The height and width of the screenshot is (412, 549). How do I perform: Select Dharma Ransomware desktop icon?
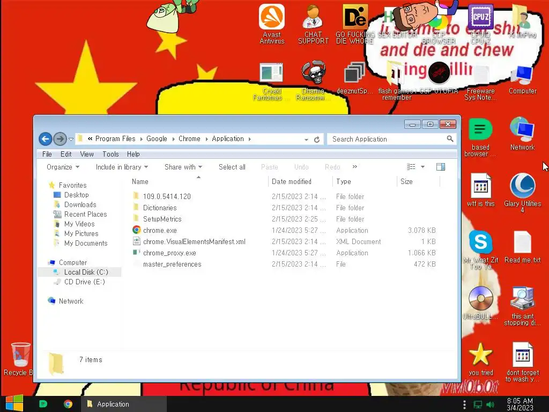[313, 82]
